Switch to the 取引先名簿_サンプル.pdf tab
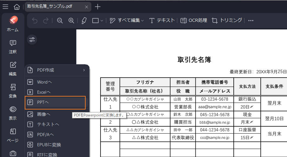The image size is (287, 157). pyautogui.click(x=58, y=7)
